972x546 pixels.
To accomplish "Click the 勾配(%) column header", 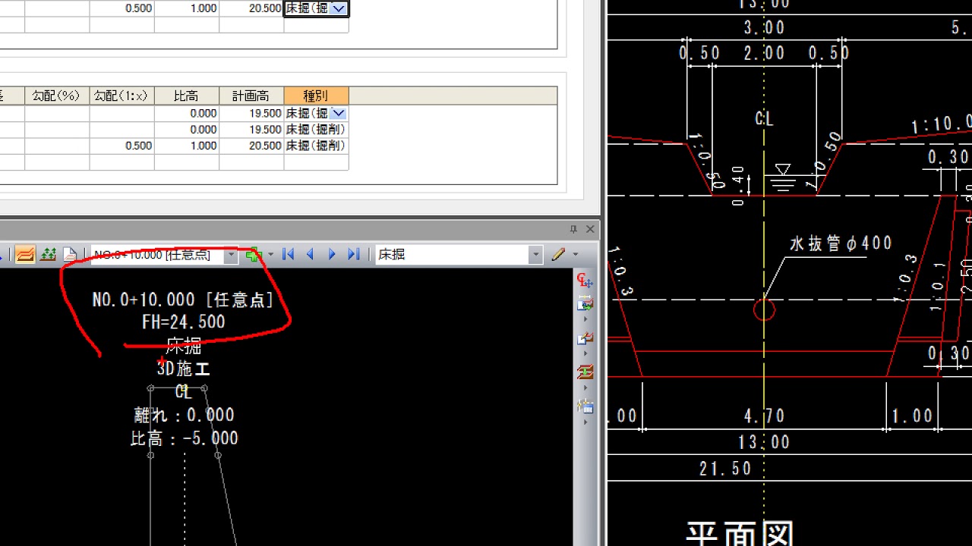I will (x=57, y=96).
